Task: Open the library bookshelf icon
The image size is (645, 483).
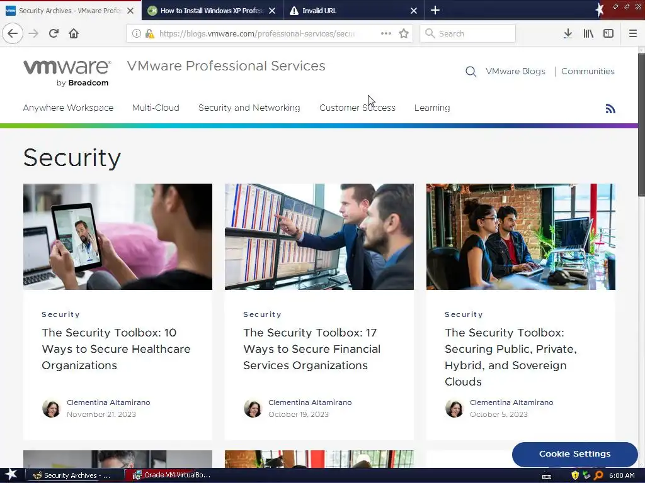Action: click(588, 33)
